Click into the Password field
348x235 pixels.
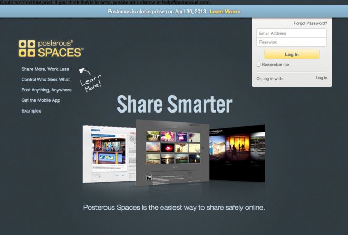click(x=292, y=42)
